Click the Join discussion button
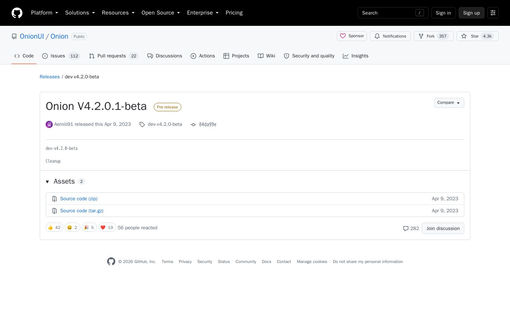510x319 pixels. coord(443,229)
